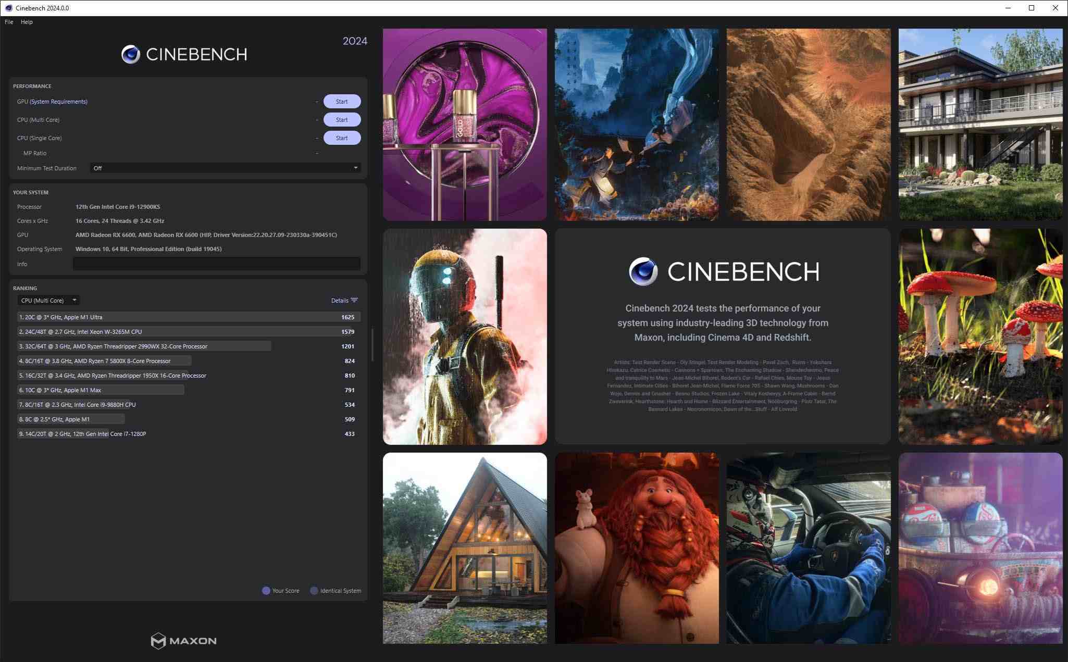
Task: Click the 2024 label near the Cinebench logo
Action: click(355, 41)
